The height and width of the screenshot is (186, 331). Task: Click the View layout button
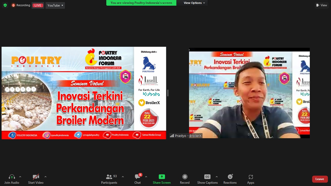tap(322, 5)
